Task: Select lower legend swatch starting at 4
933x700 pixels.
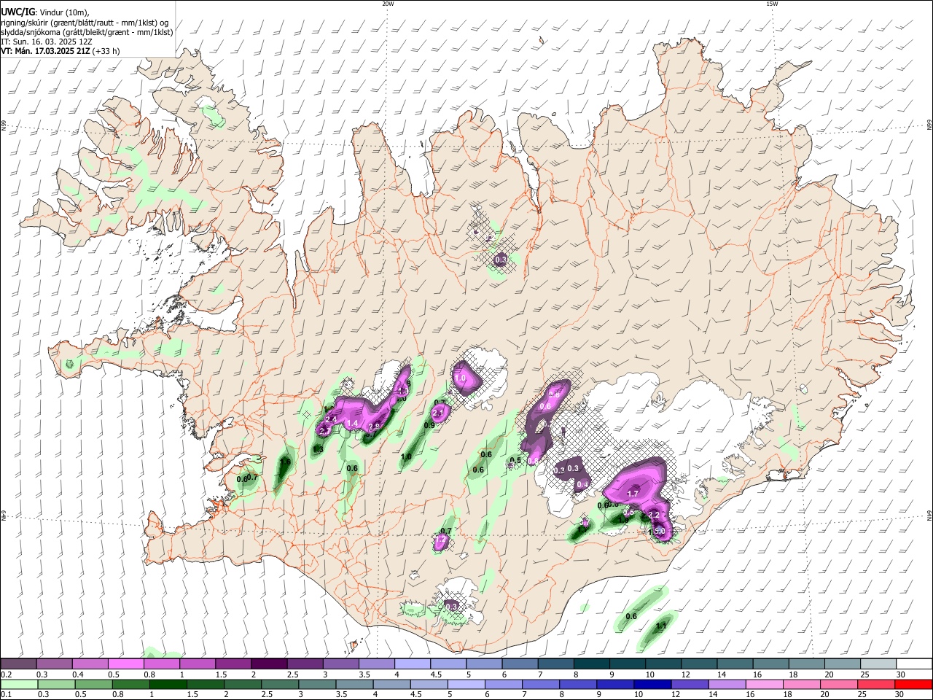Action: coord(391,684)
